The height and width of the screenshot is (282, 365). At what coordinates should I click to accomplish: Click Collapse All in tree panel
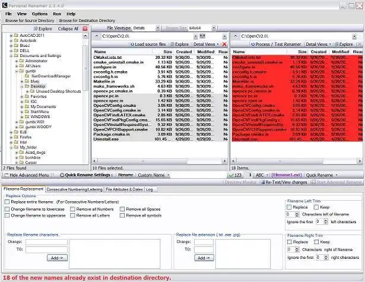[x=68, y=29]
